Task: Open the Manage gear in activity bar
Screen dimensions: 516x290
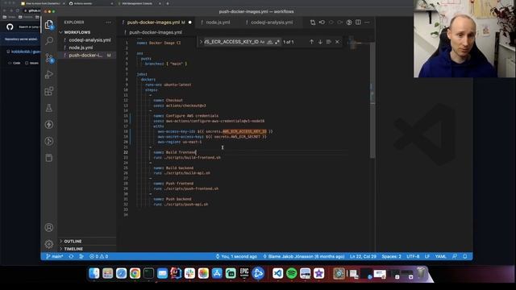Action: click(49, 244)
